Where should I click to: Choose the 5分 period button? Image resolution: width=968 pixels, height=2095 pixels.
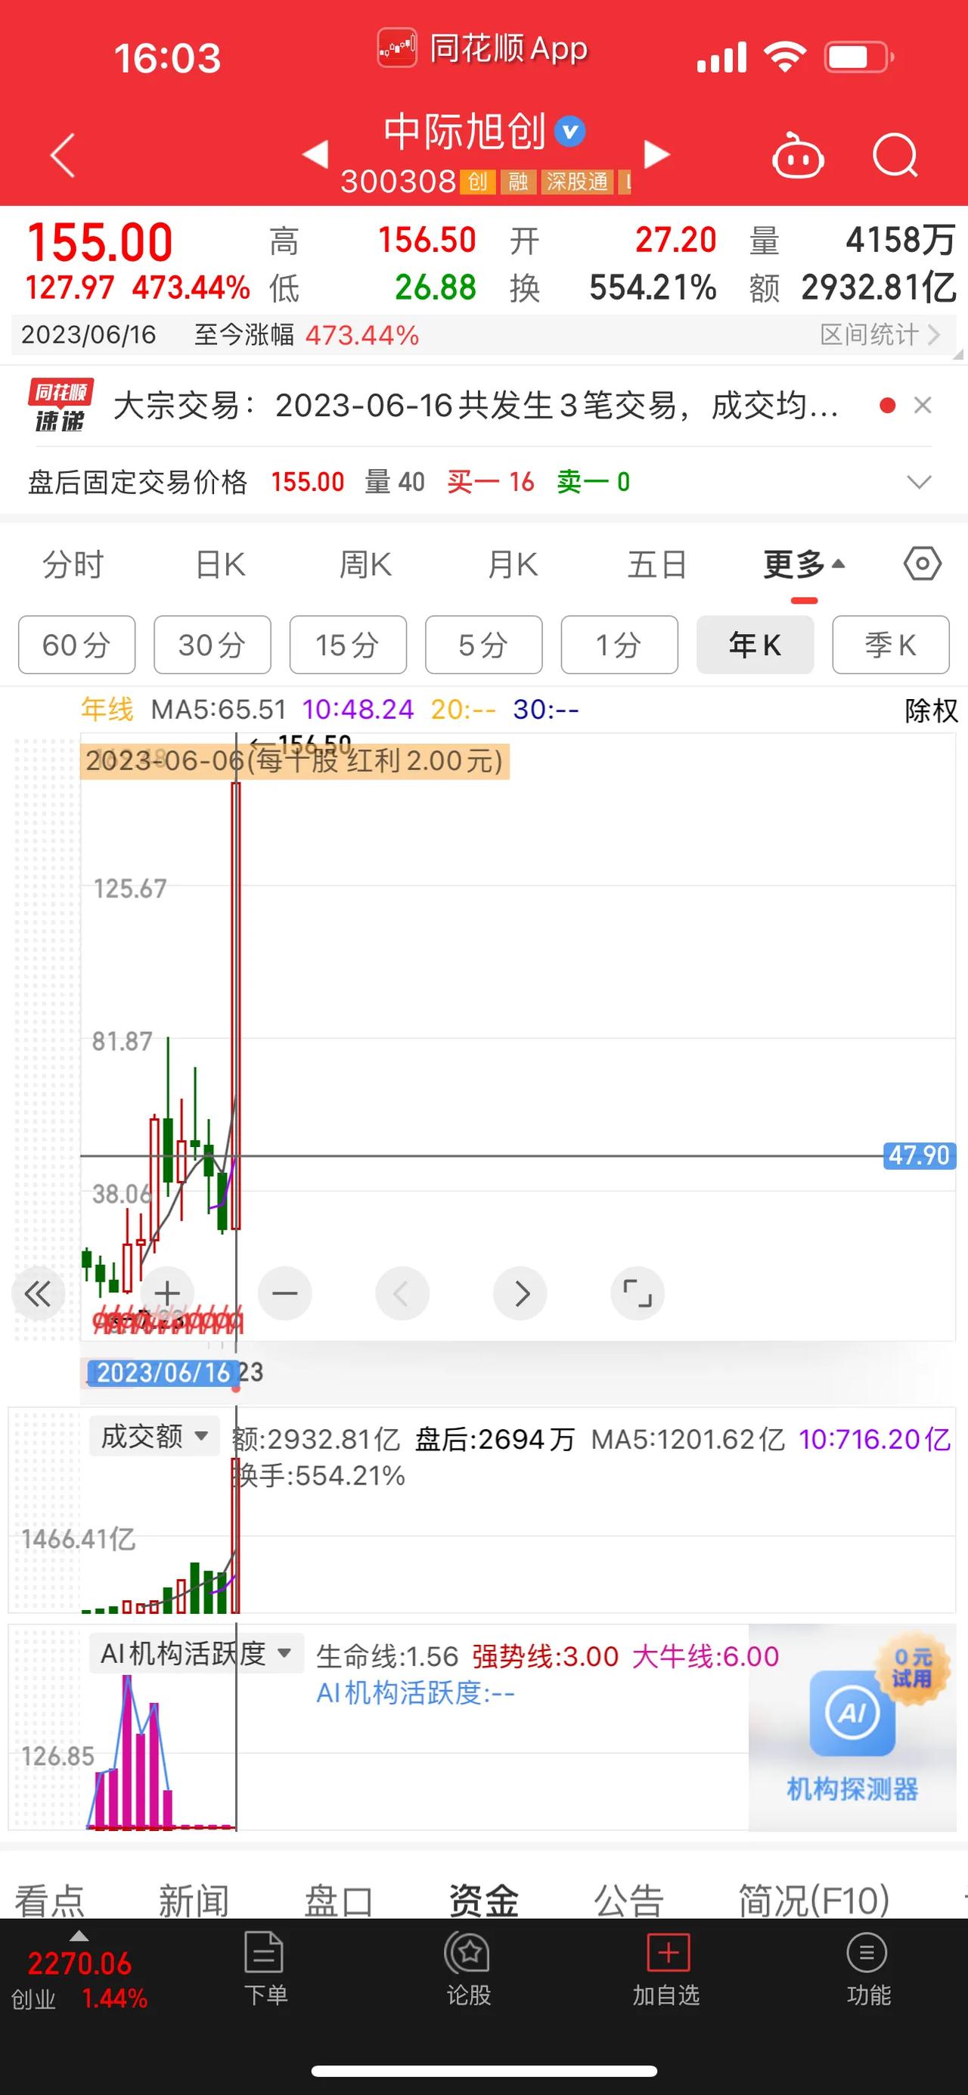pos(483,645)
